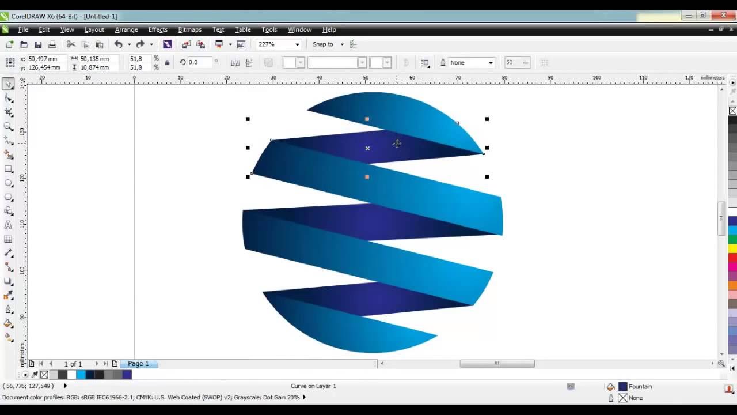
Task: Open the redo history dropdown arrow
Action: point(151,44)
